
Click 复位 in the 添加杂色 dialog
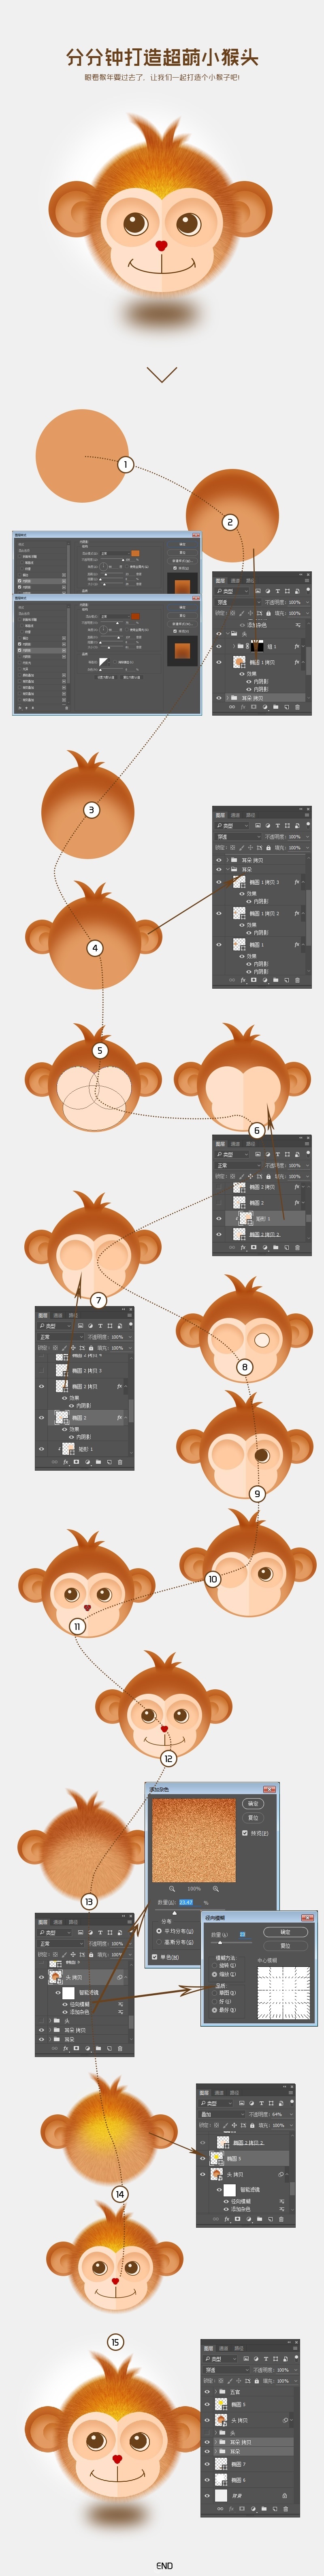(x=253, y=1818)
